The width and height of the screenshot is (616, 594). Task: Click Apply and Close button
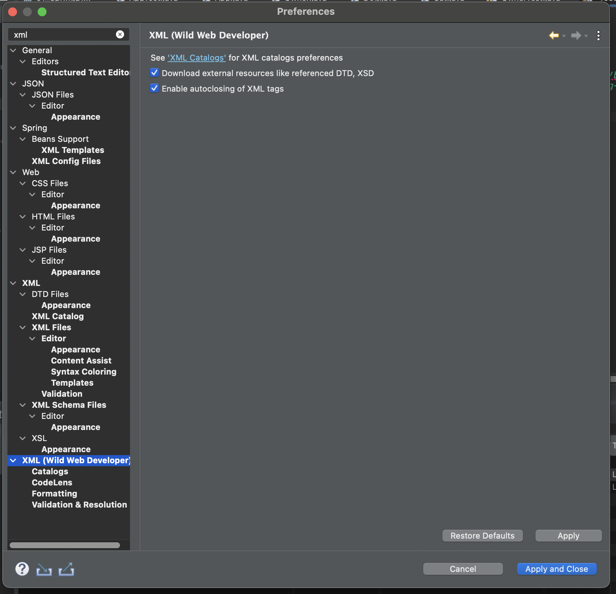(x=557, y=569)
